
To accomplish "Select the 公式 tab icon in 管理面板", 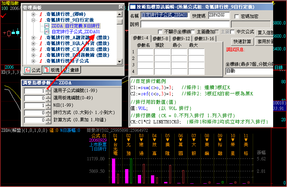I will coord(27,70).
